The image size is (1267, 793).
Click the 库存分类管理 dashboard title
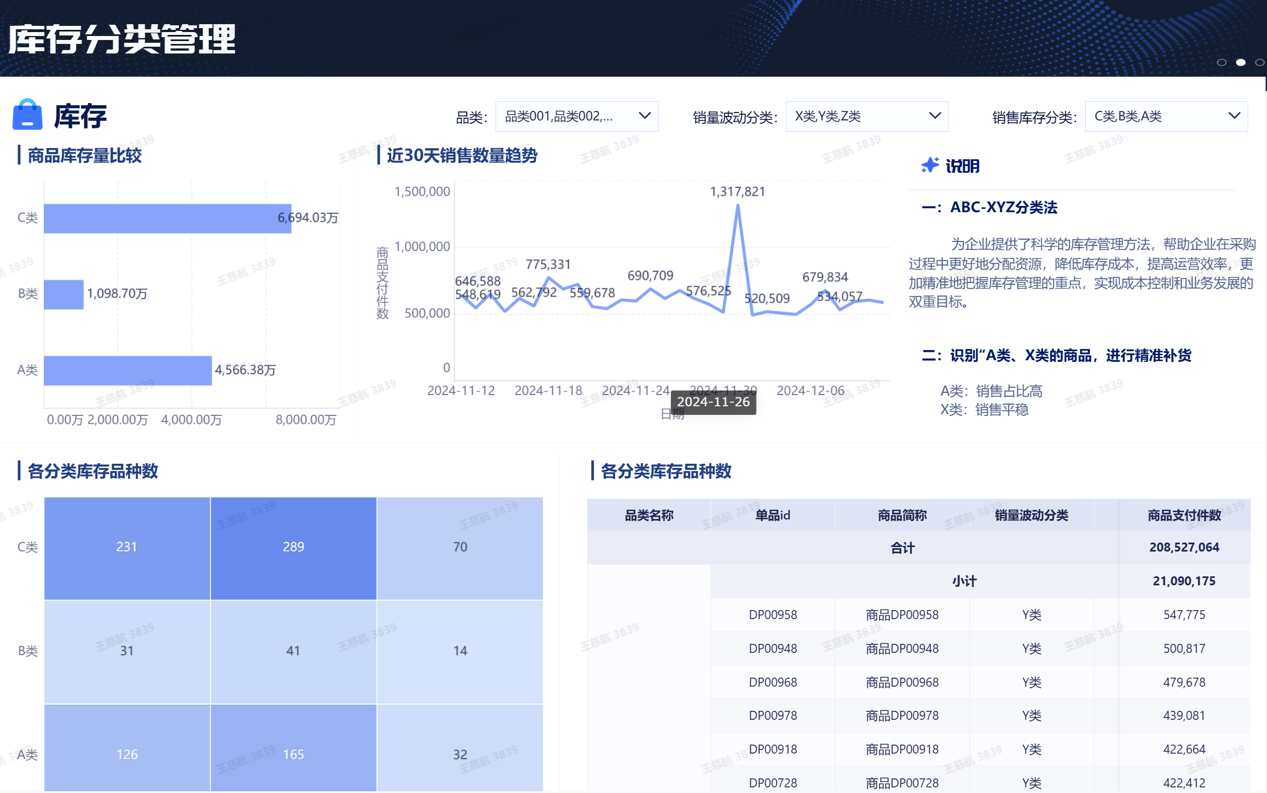click(x=122, y=40)
